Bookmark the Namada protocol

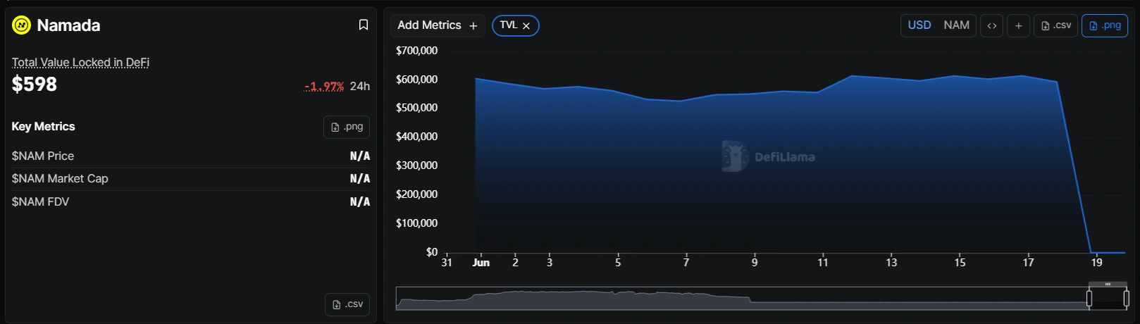tap(364, 25)
